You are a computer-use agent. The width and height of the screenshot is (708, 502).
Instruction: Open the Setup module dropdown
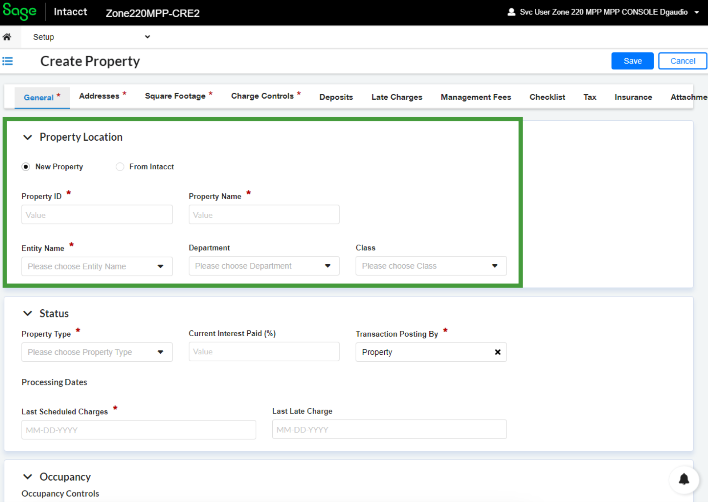[x=92, y=37]
